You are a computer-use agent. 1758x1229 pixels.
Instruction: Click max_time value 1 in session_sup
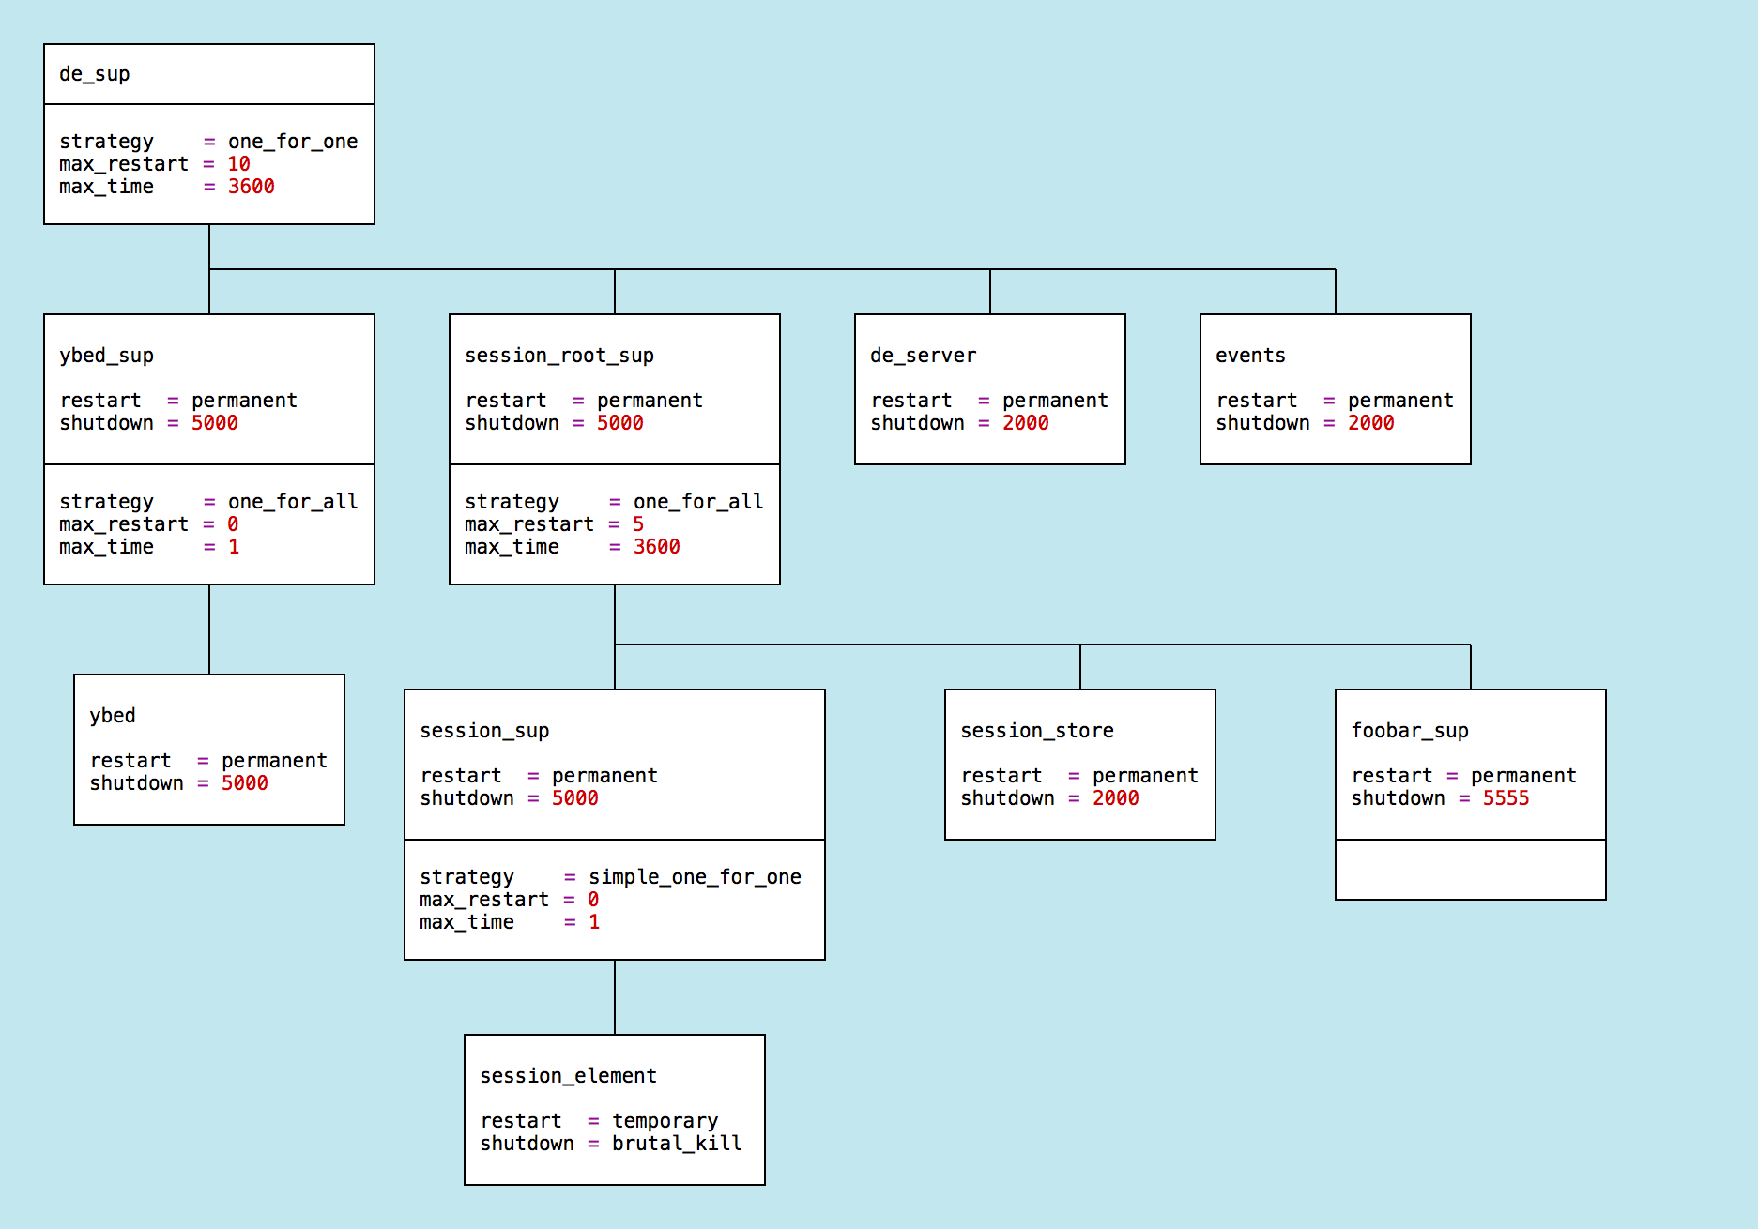tap(594, 922)
